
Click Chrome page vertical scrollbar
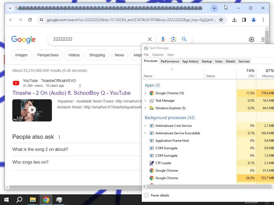267,37
